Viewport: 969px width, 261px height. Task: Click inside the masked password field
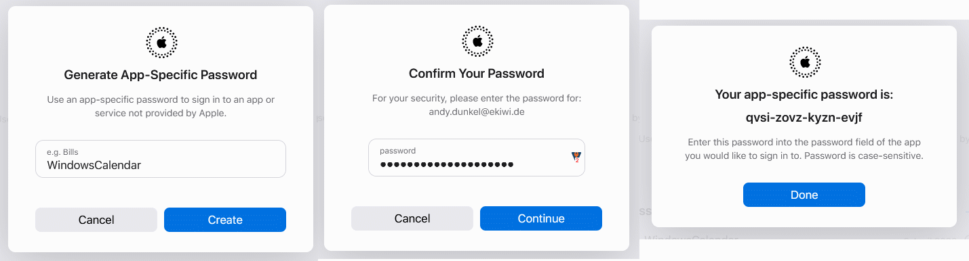point(477,158)
